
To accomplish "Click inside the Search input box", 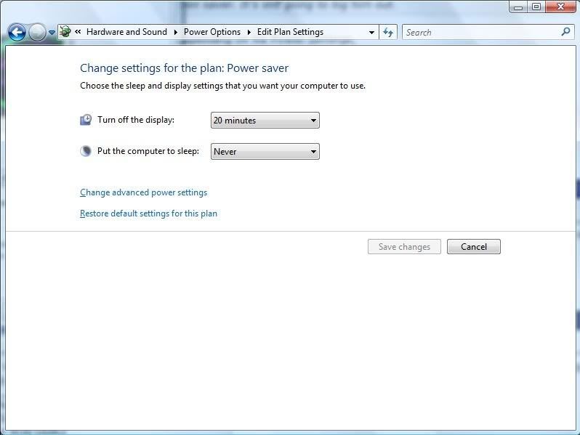I will pyautogui.click(x=480, y=33).
